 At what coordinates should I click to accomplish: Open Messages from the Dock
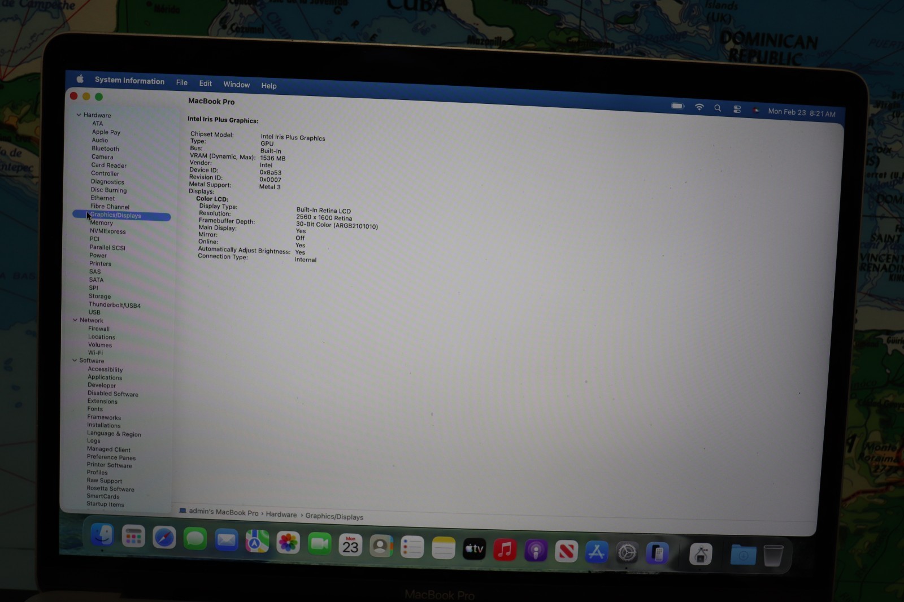(195, 539)
